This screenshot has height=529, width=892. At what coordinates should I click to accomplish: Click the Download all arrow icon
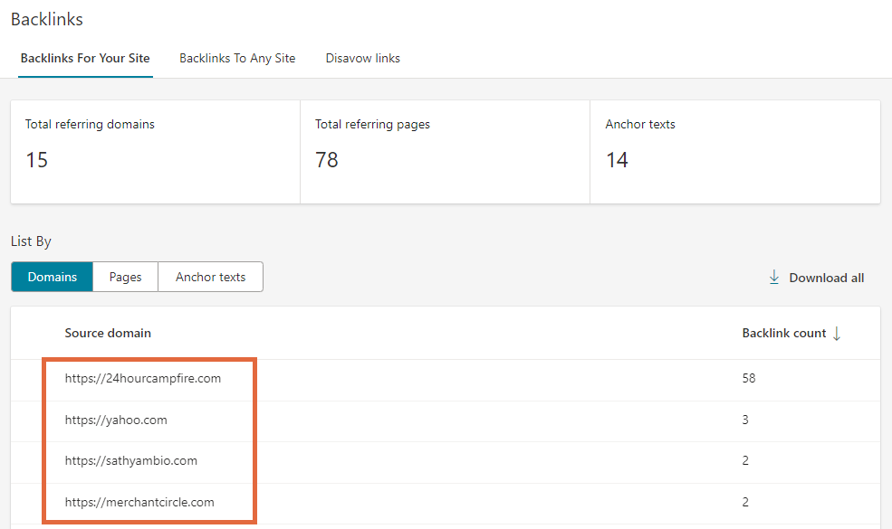(774, 278)
